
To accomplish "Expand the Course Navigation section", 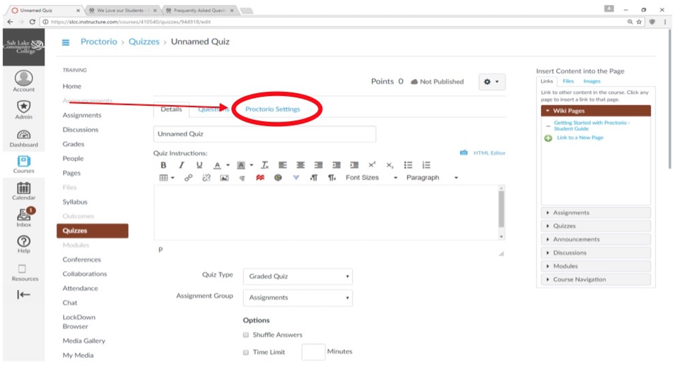I will pyautogui.click(x=596, y=280).
